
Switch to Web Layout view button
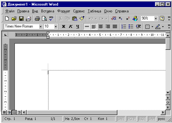[9, 112]
